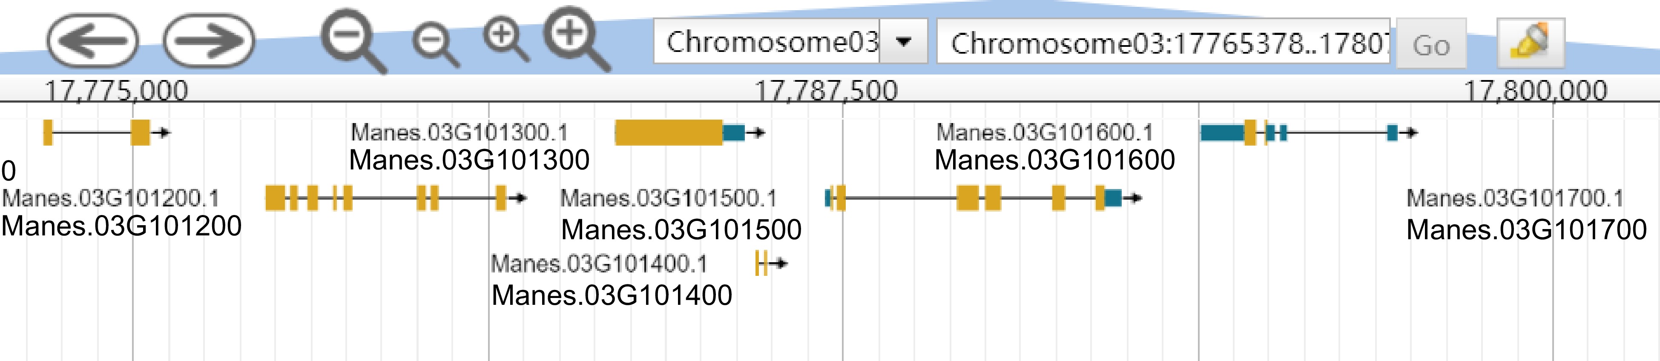Click the teal UTR block of Manes.03G101600.1
1660x361 pixels.
[x=1222, y=133]
